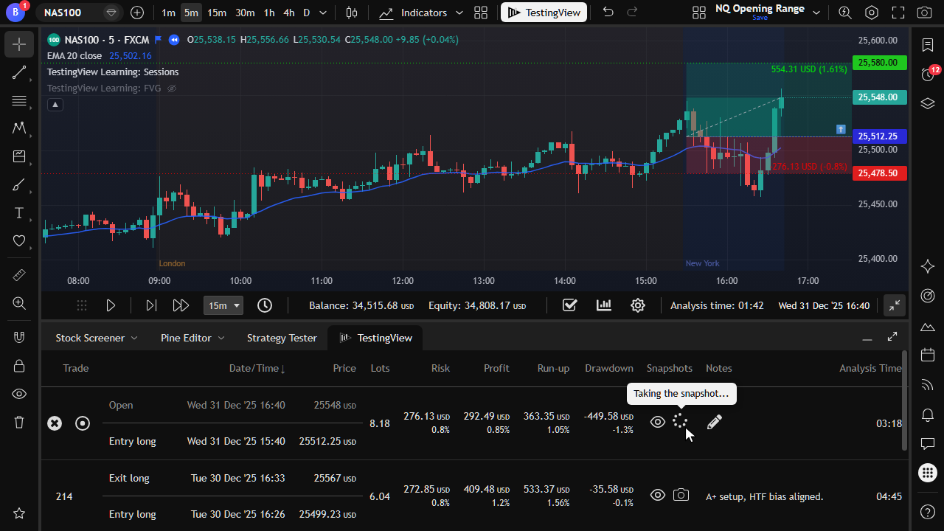Click the zoom in tool

coord(19,302)
